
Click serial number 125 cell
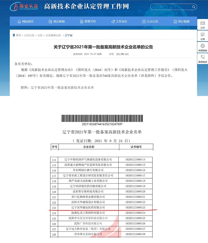(x=54, y=218)
